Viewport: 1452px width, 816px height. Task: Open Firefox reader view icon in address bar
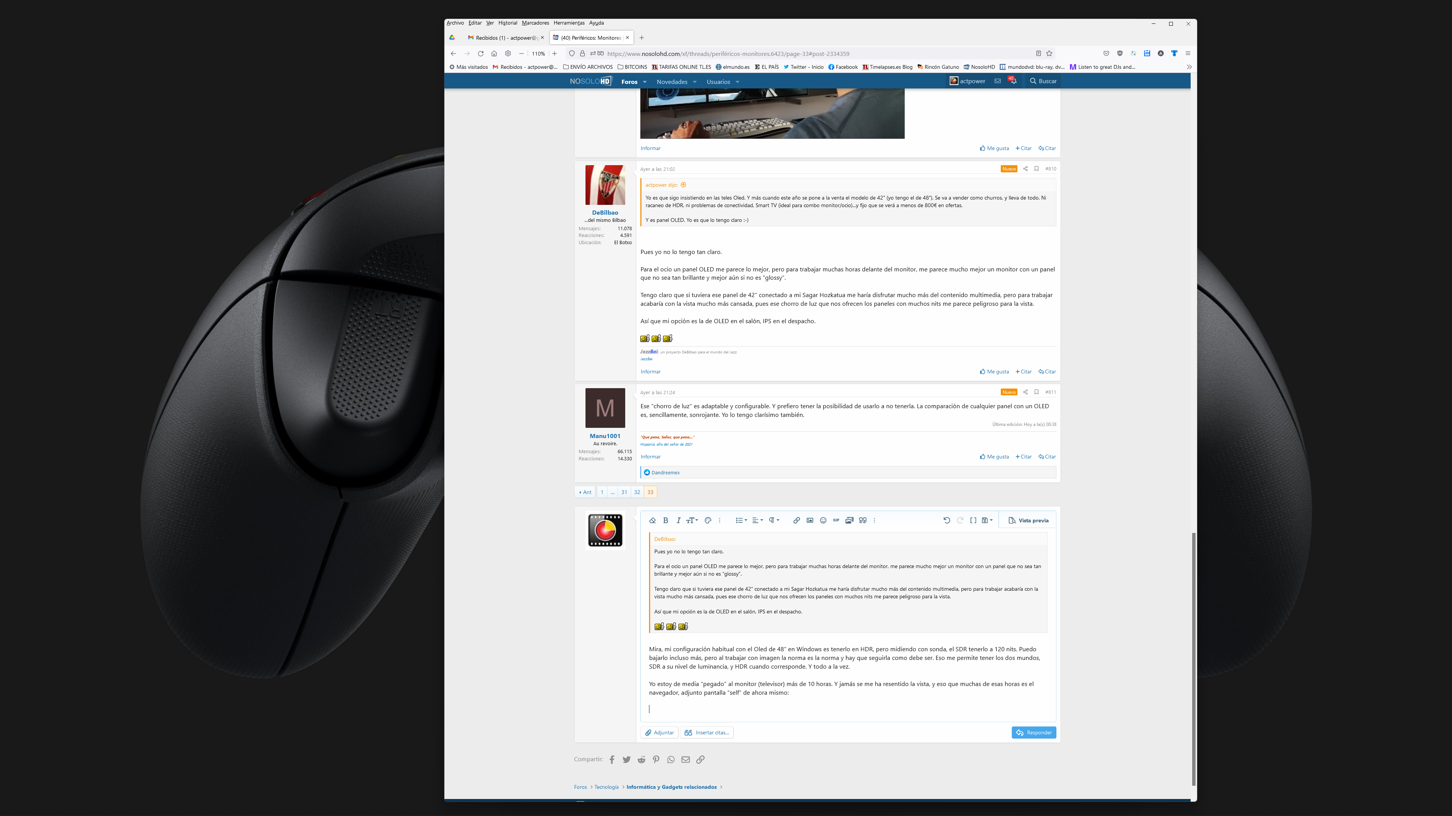1038,54
